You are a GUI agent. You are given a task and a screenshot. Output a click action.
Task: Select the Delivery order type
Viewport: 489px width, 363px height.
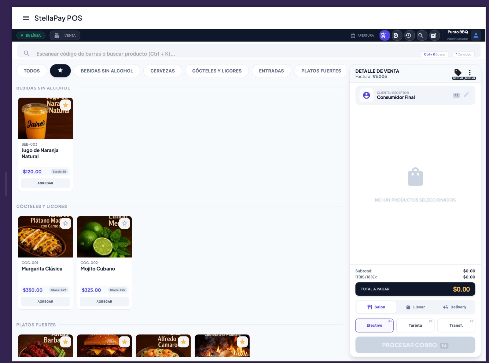(455, 307)
